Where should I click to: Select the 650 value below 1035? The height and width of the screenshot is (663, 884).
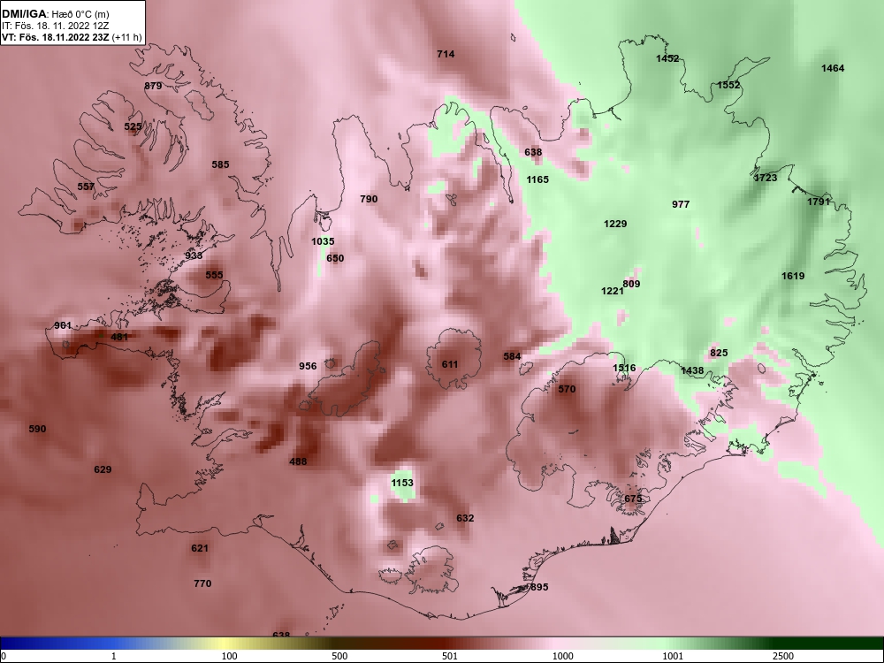click(335, 258)
